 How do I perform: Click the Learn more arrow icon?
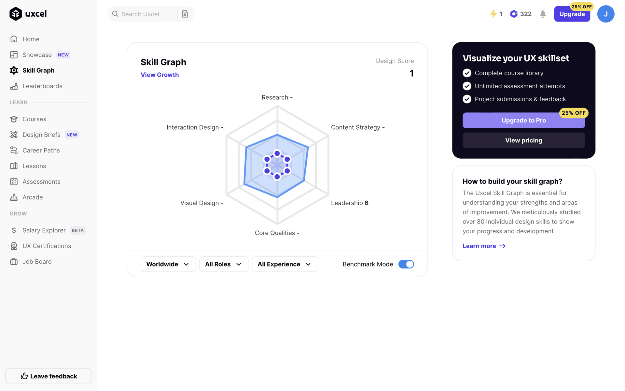point(502,246)
